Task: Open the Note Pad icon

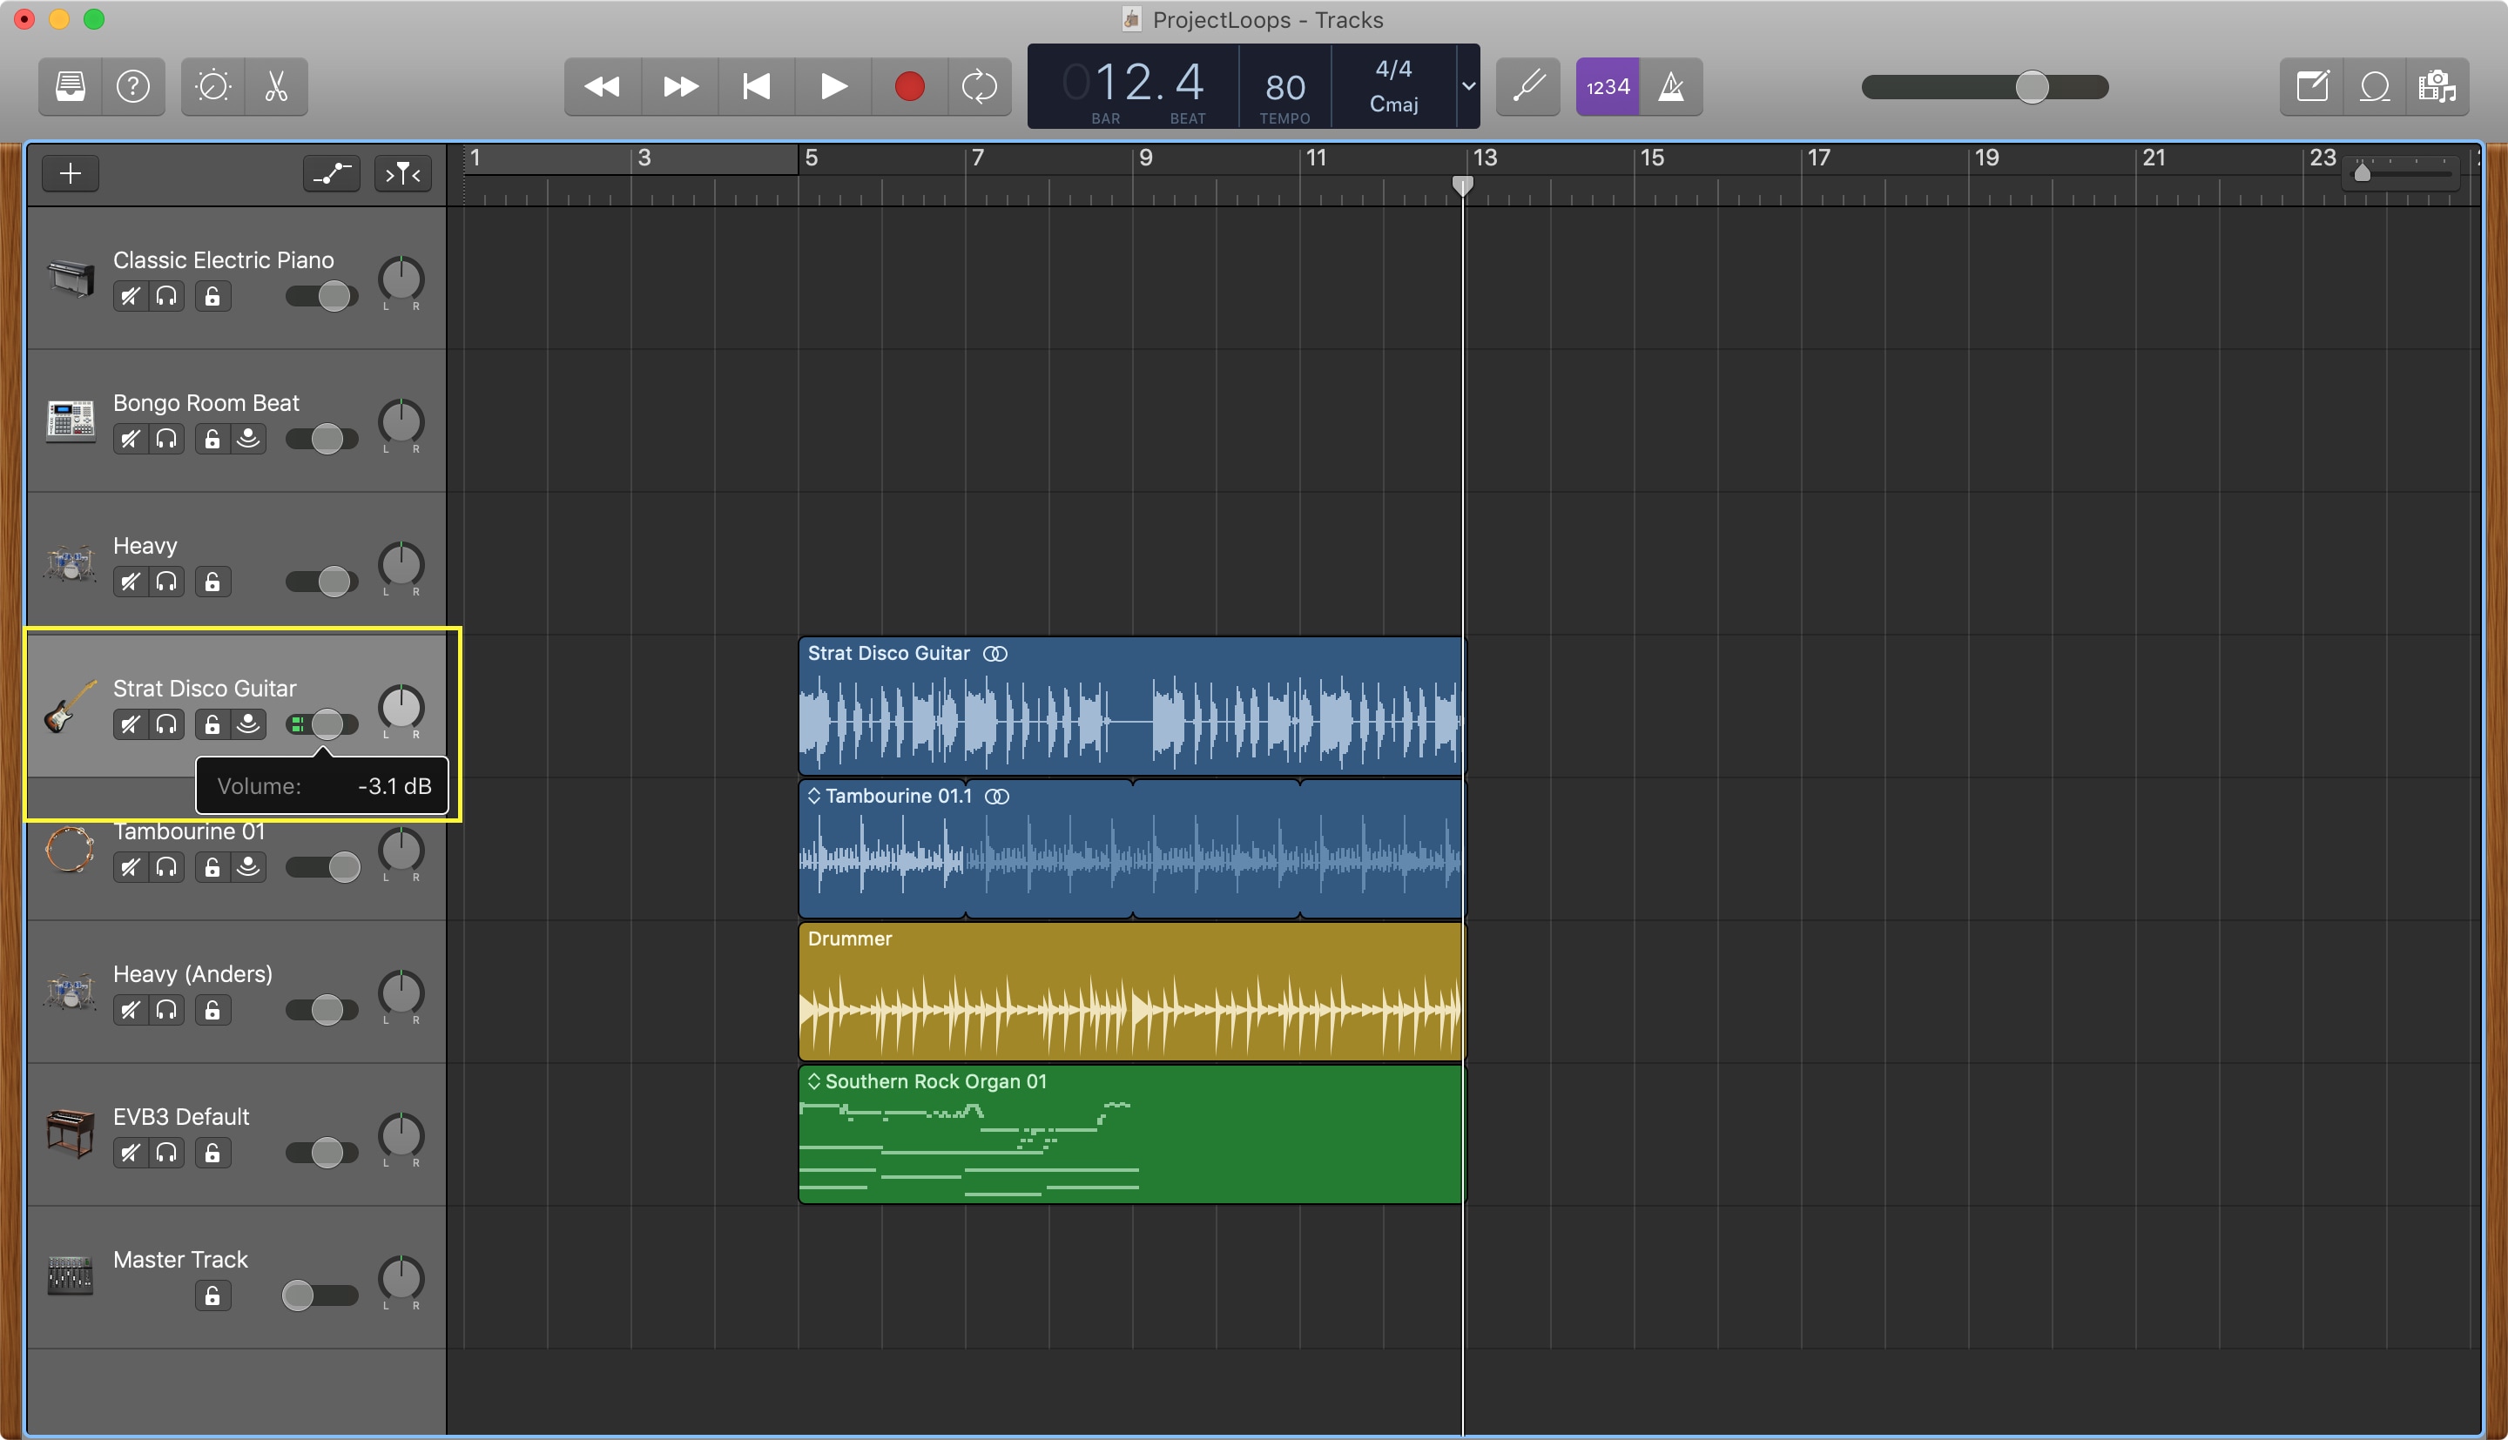Action: click(x=2312, y=87)
